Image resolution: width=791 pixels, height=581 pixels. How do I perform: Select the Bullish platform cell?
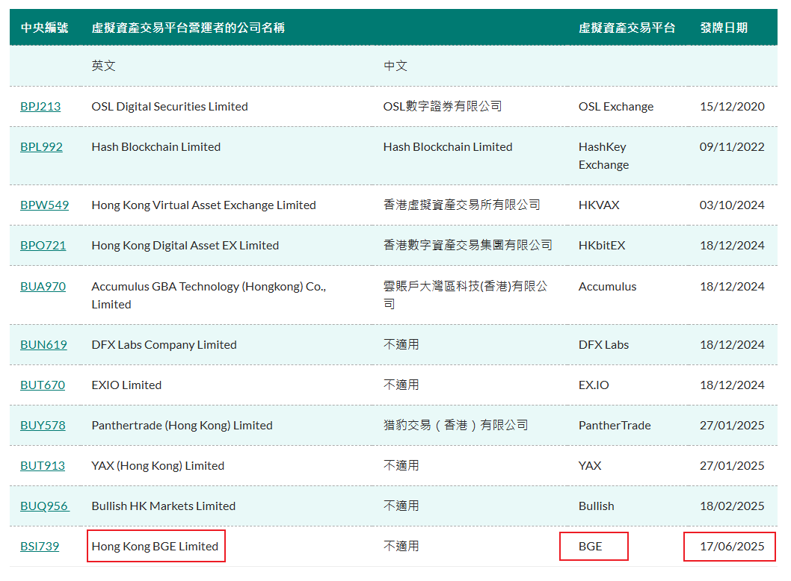(x=597, y=506)
